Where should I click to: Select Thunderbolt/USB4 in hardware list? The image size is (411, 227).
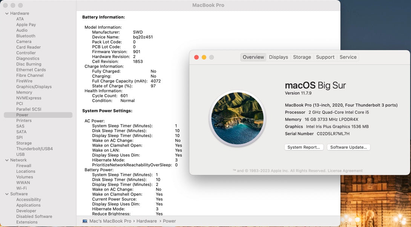(x=34, y=149)
